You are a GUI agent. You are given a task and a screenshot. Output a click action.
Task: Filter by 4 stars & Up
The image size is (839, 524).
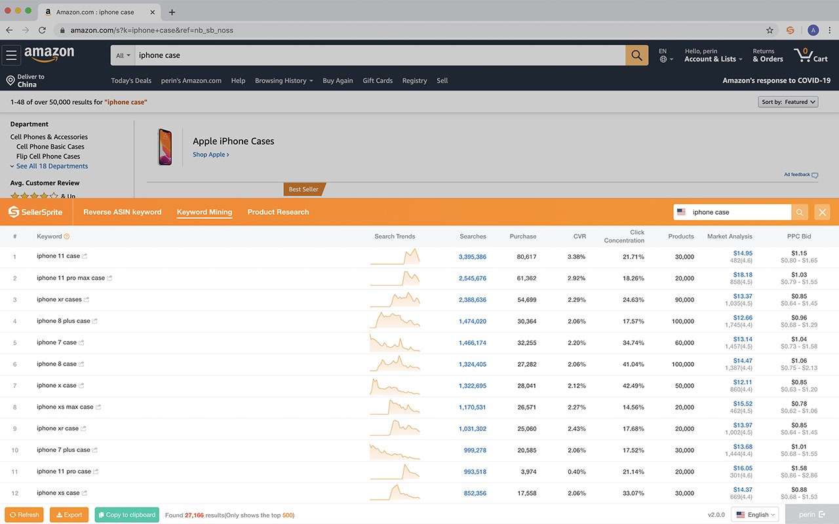point(43,195)
